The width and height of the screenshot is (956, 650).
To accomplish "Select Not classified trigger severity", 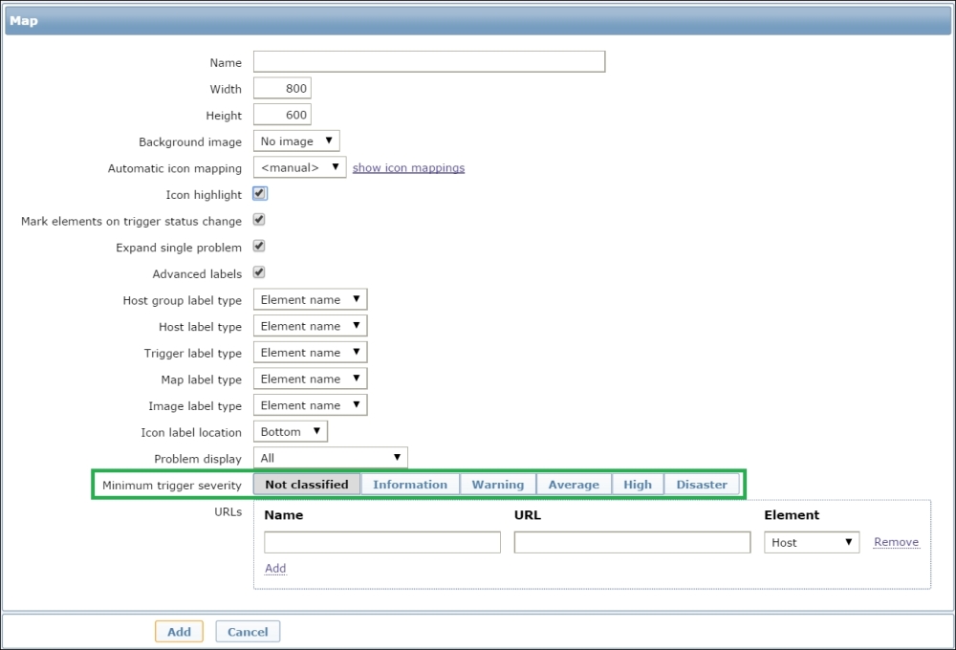I will [307, 485].
